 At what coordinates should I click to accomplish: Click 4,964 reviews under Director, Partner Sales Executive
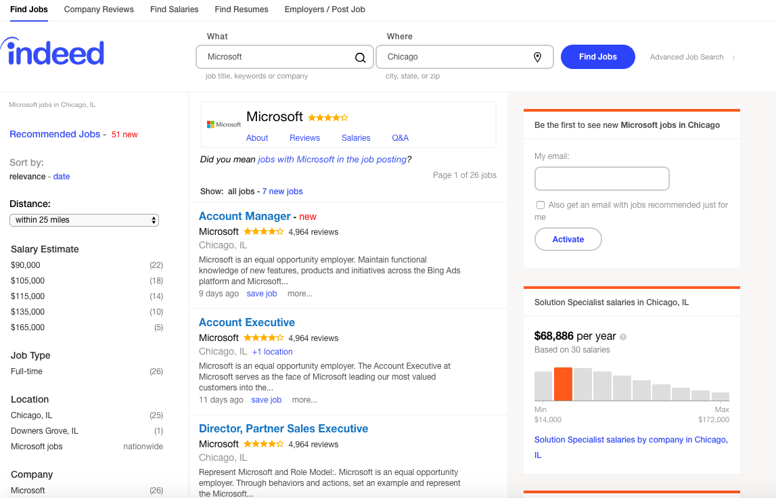313,445
